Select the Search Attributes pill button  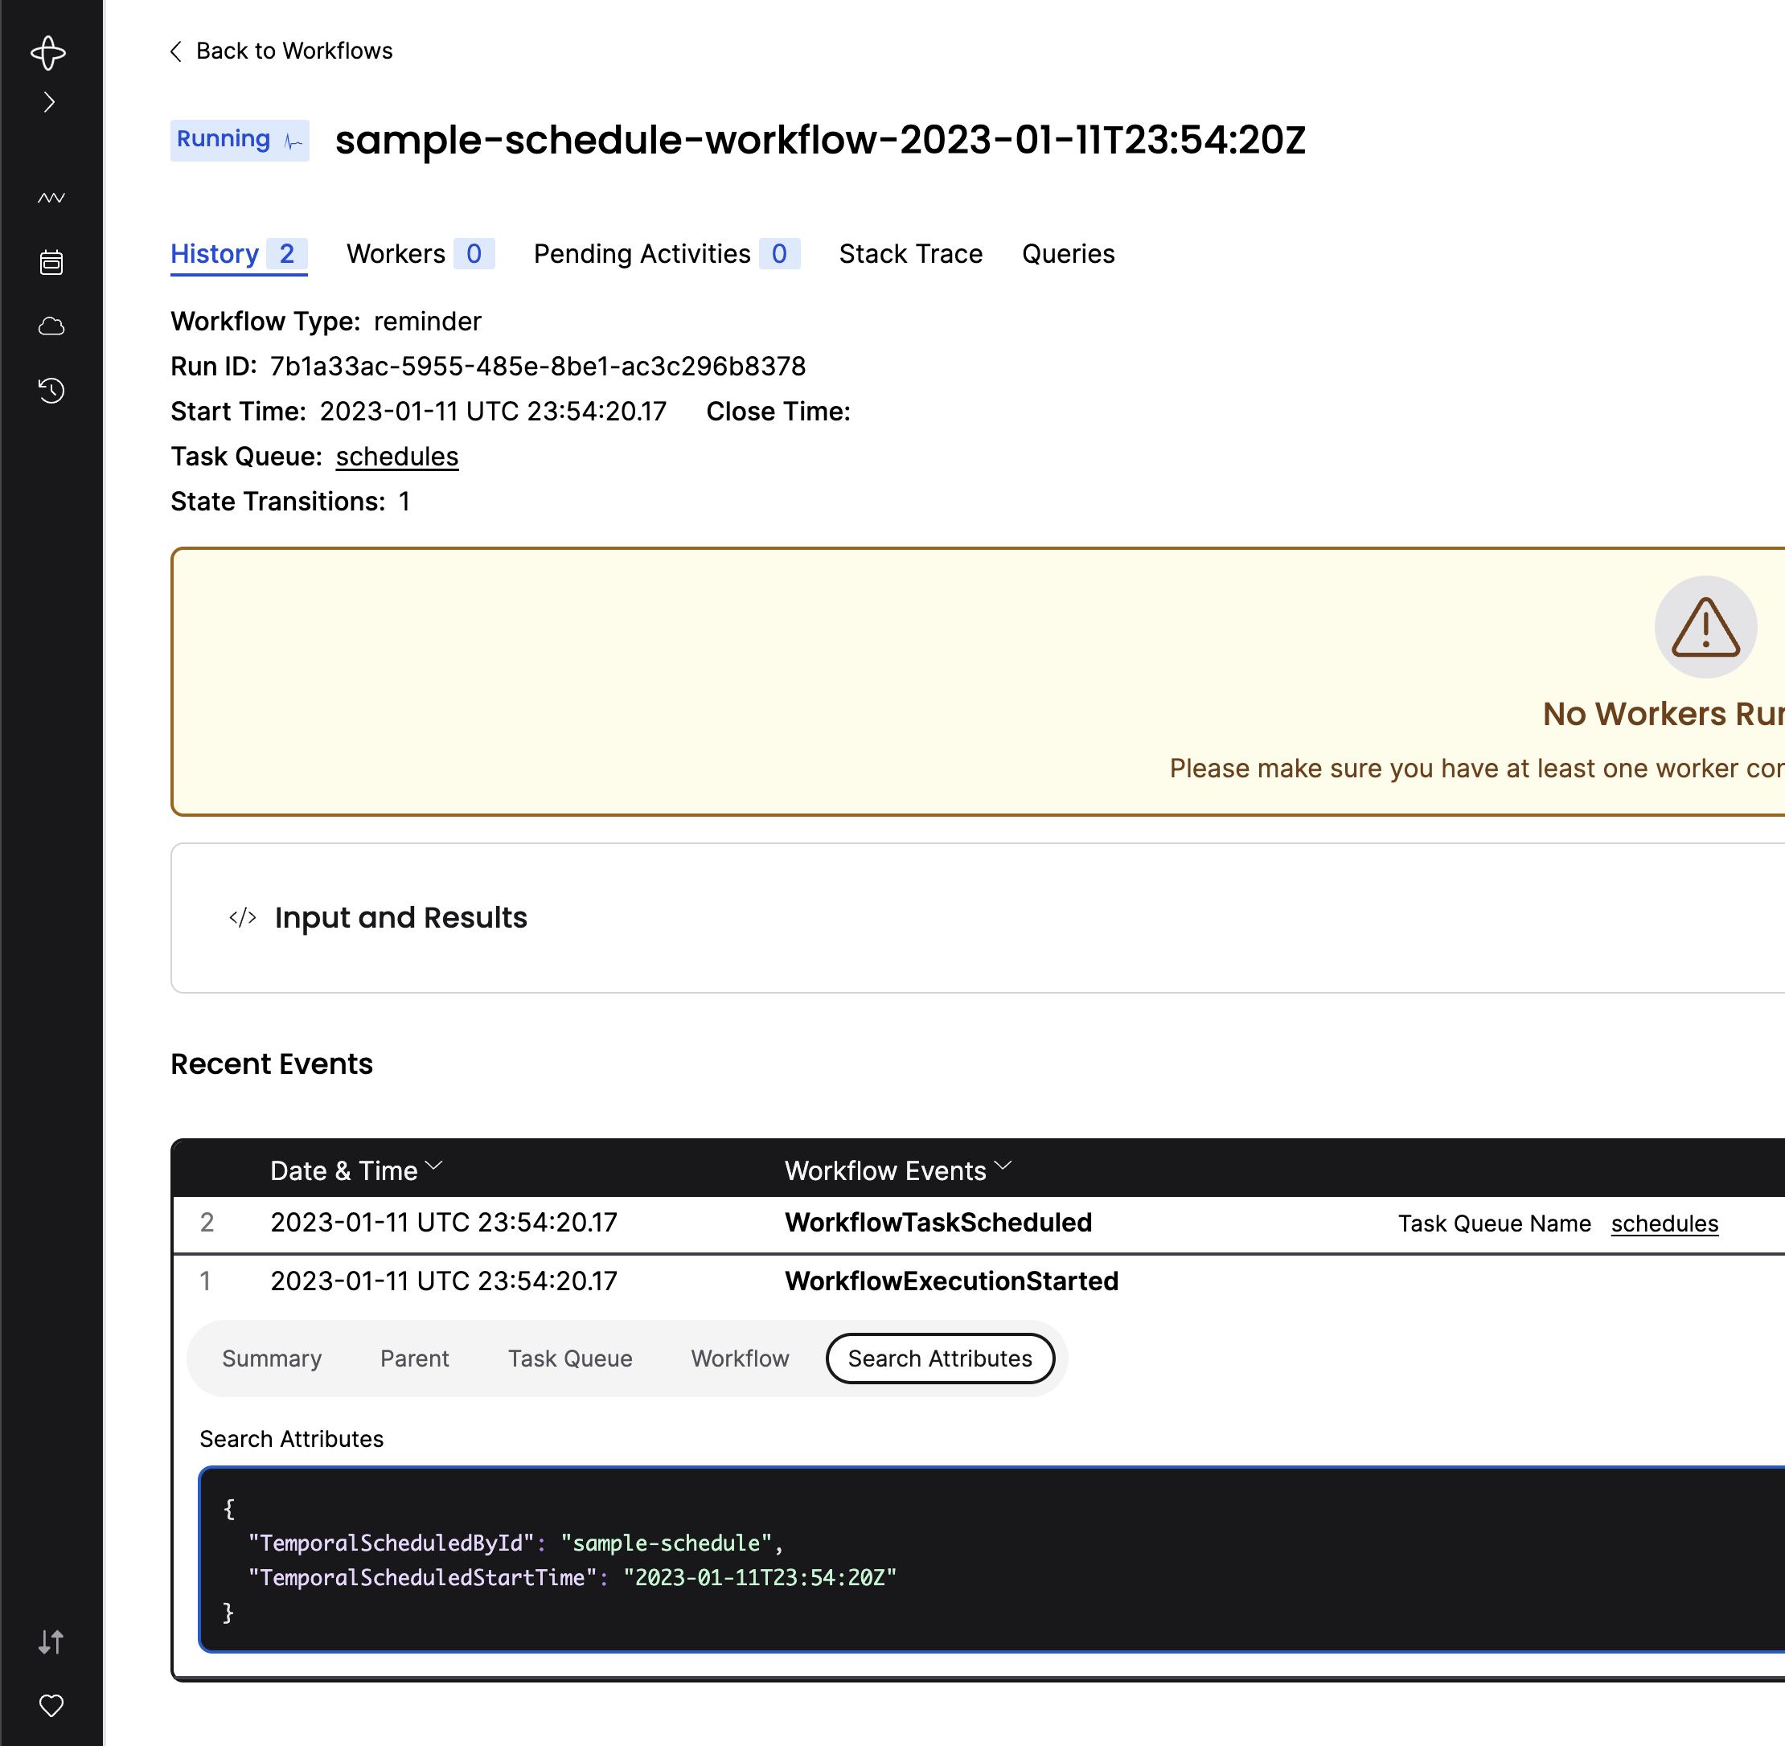click(940, 1358)
